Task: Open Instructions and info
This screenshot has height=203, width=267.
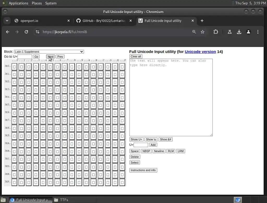Action: [143, 170]
